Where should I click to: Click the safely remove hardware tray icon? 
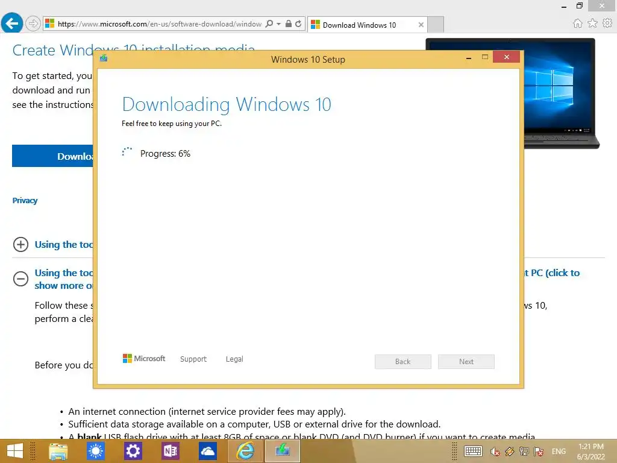[510, 452]
